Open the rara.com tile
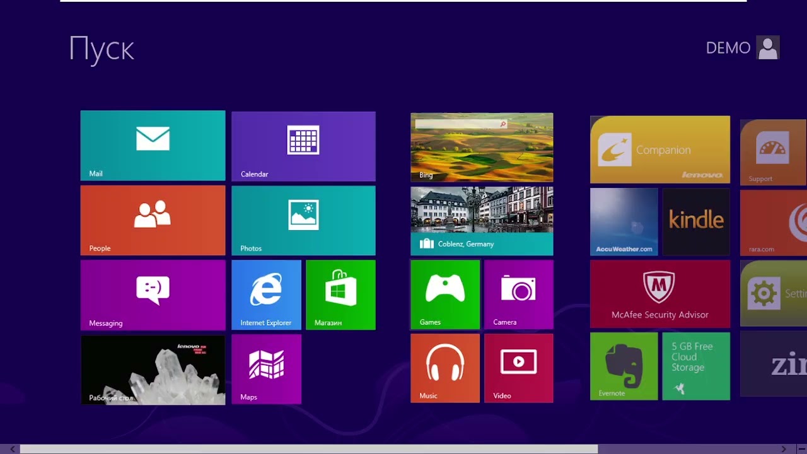Screen dimensions: 807x454 click(774, 223)
